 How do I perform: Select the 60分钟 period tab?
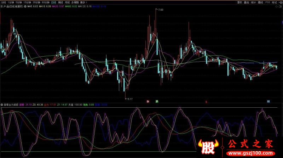[46, 2]
